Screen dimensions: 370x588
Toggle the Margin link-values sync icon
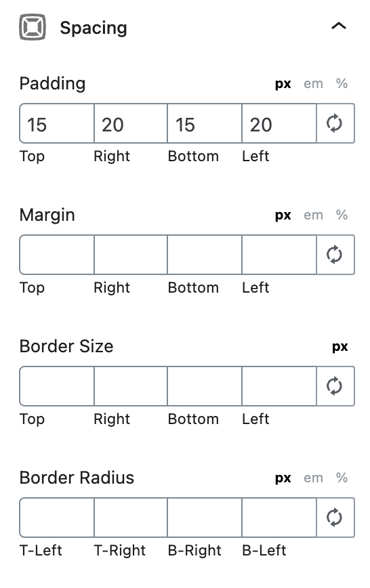tap(335, 255)
